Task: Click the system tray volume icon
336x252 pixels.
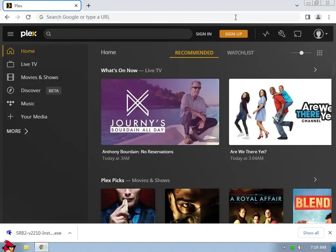Action: click(300, 247)
